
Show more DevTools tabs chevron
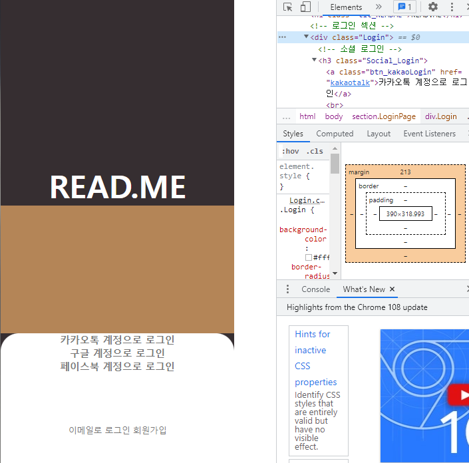pyautogui.click(x=379, y=7)
